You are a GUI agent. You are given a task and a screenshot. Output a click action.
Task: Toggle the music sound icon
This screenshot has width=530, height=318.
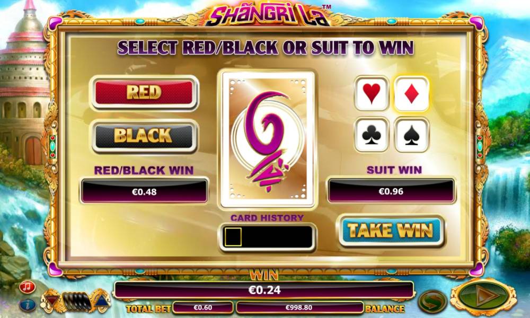point(28,287)
